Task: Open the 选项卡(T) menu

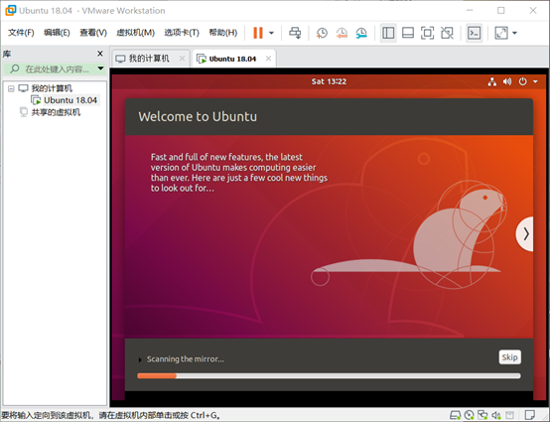Action: 182,33
